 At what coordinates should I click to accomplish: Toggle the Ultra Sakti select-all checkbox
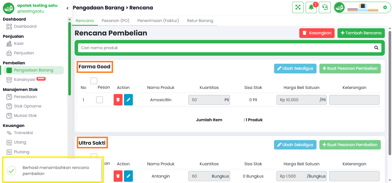pyautogui.click(x=94, y=156)
